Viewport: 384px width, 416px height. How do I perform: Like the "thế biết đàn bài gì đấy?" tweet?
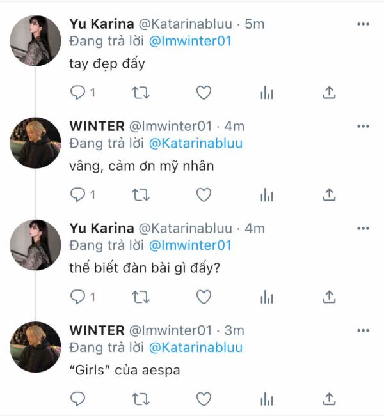pos(204,297)
